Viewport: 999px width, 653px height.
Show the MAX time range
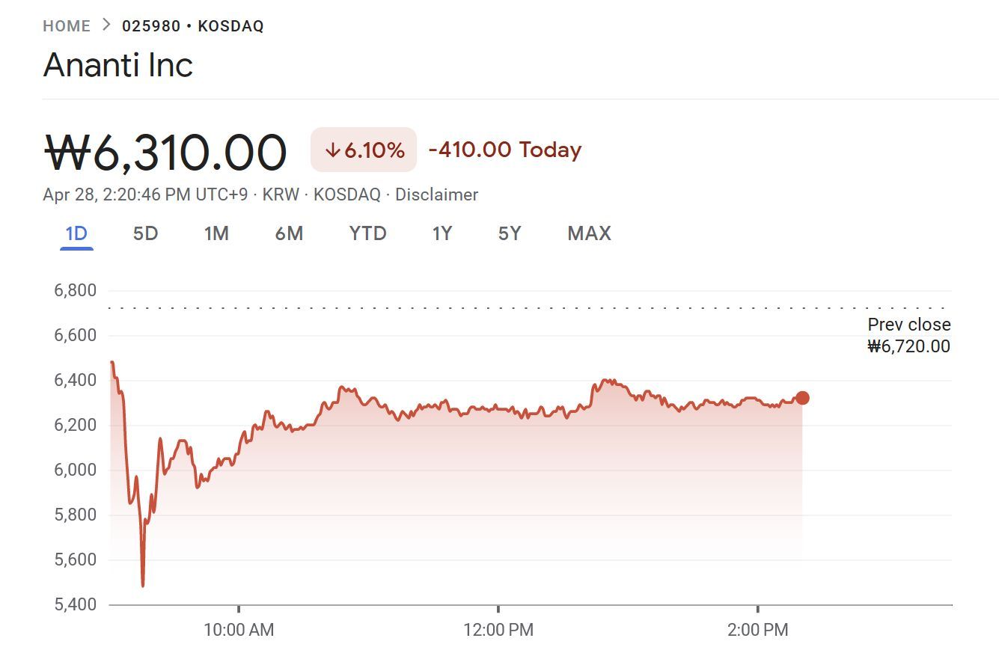[589, 234]
